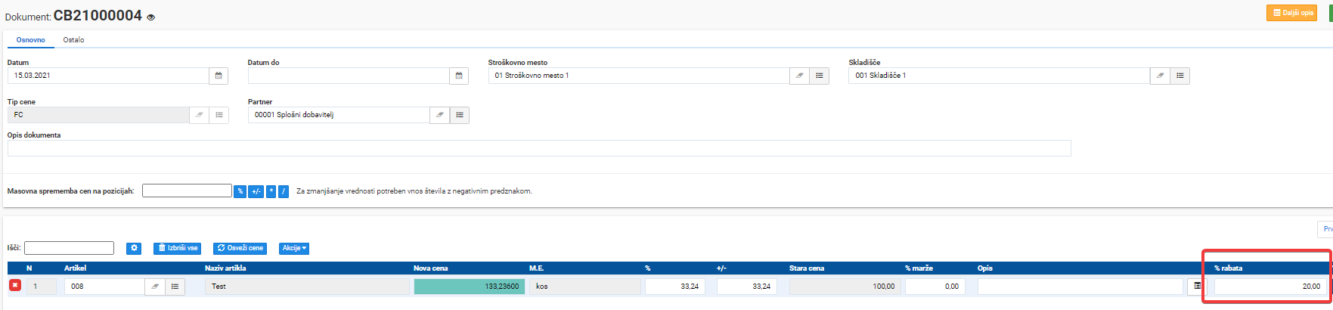This screenshot has height=310, width=1333.
Task: Click the Naziv artikla cell Test
Action: pos(307,287)
